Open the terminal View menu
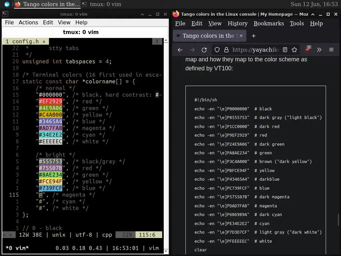This screenshot has height=256, width=341. [64, 22]
